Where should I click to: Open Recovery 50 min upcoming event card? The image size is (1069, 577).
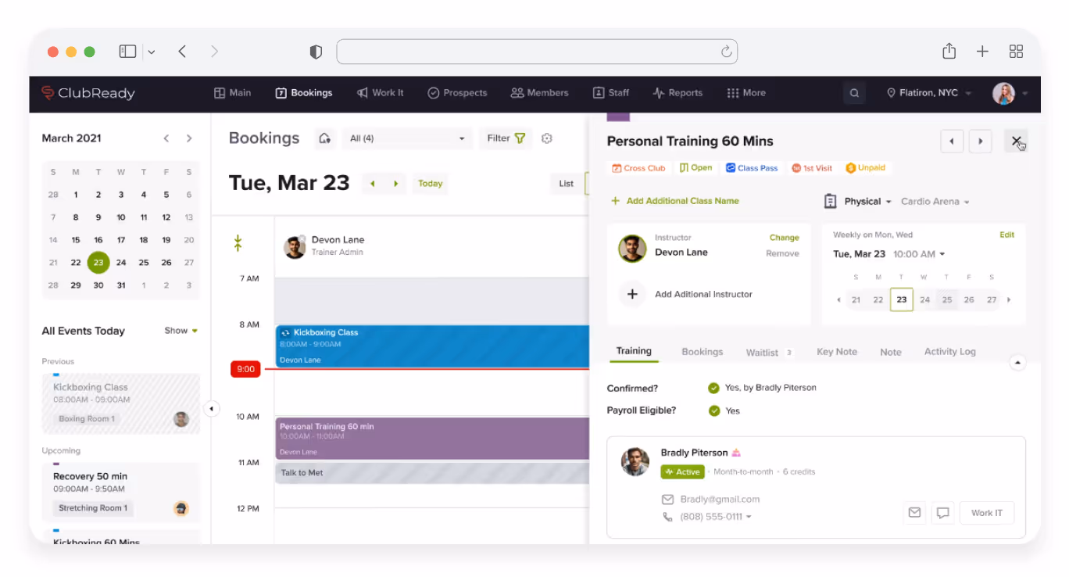coord(121,493)
